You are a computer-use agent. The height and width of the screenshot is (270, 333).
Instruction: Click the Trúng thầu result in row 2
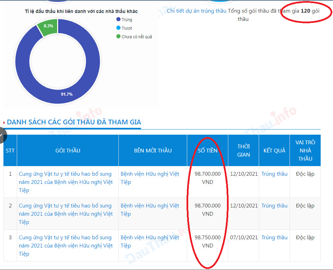point(274,206)
